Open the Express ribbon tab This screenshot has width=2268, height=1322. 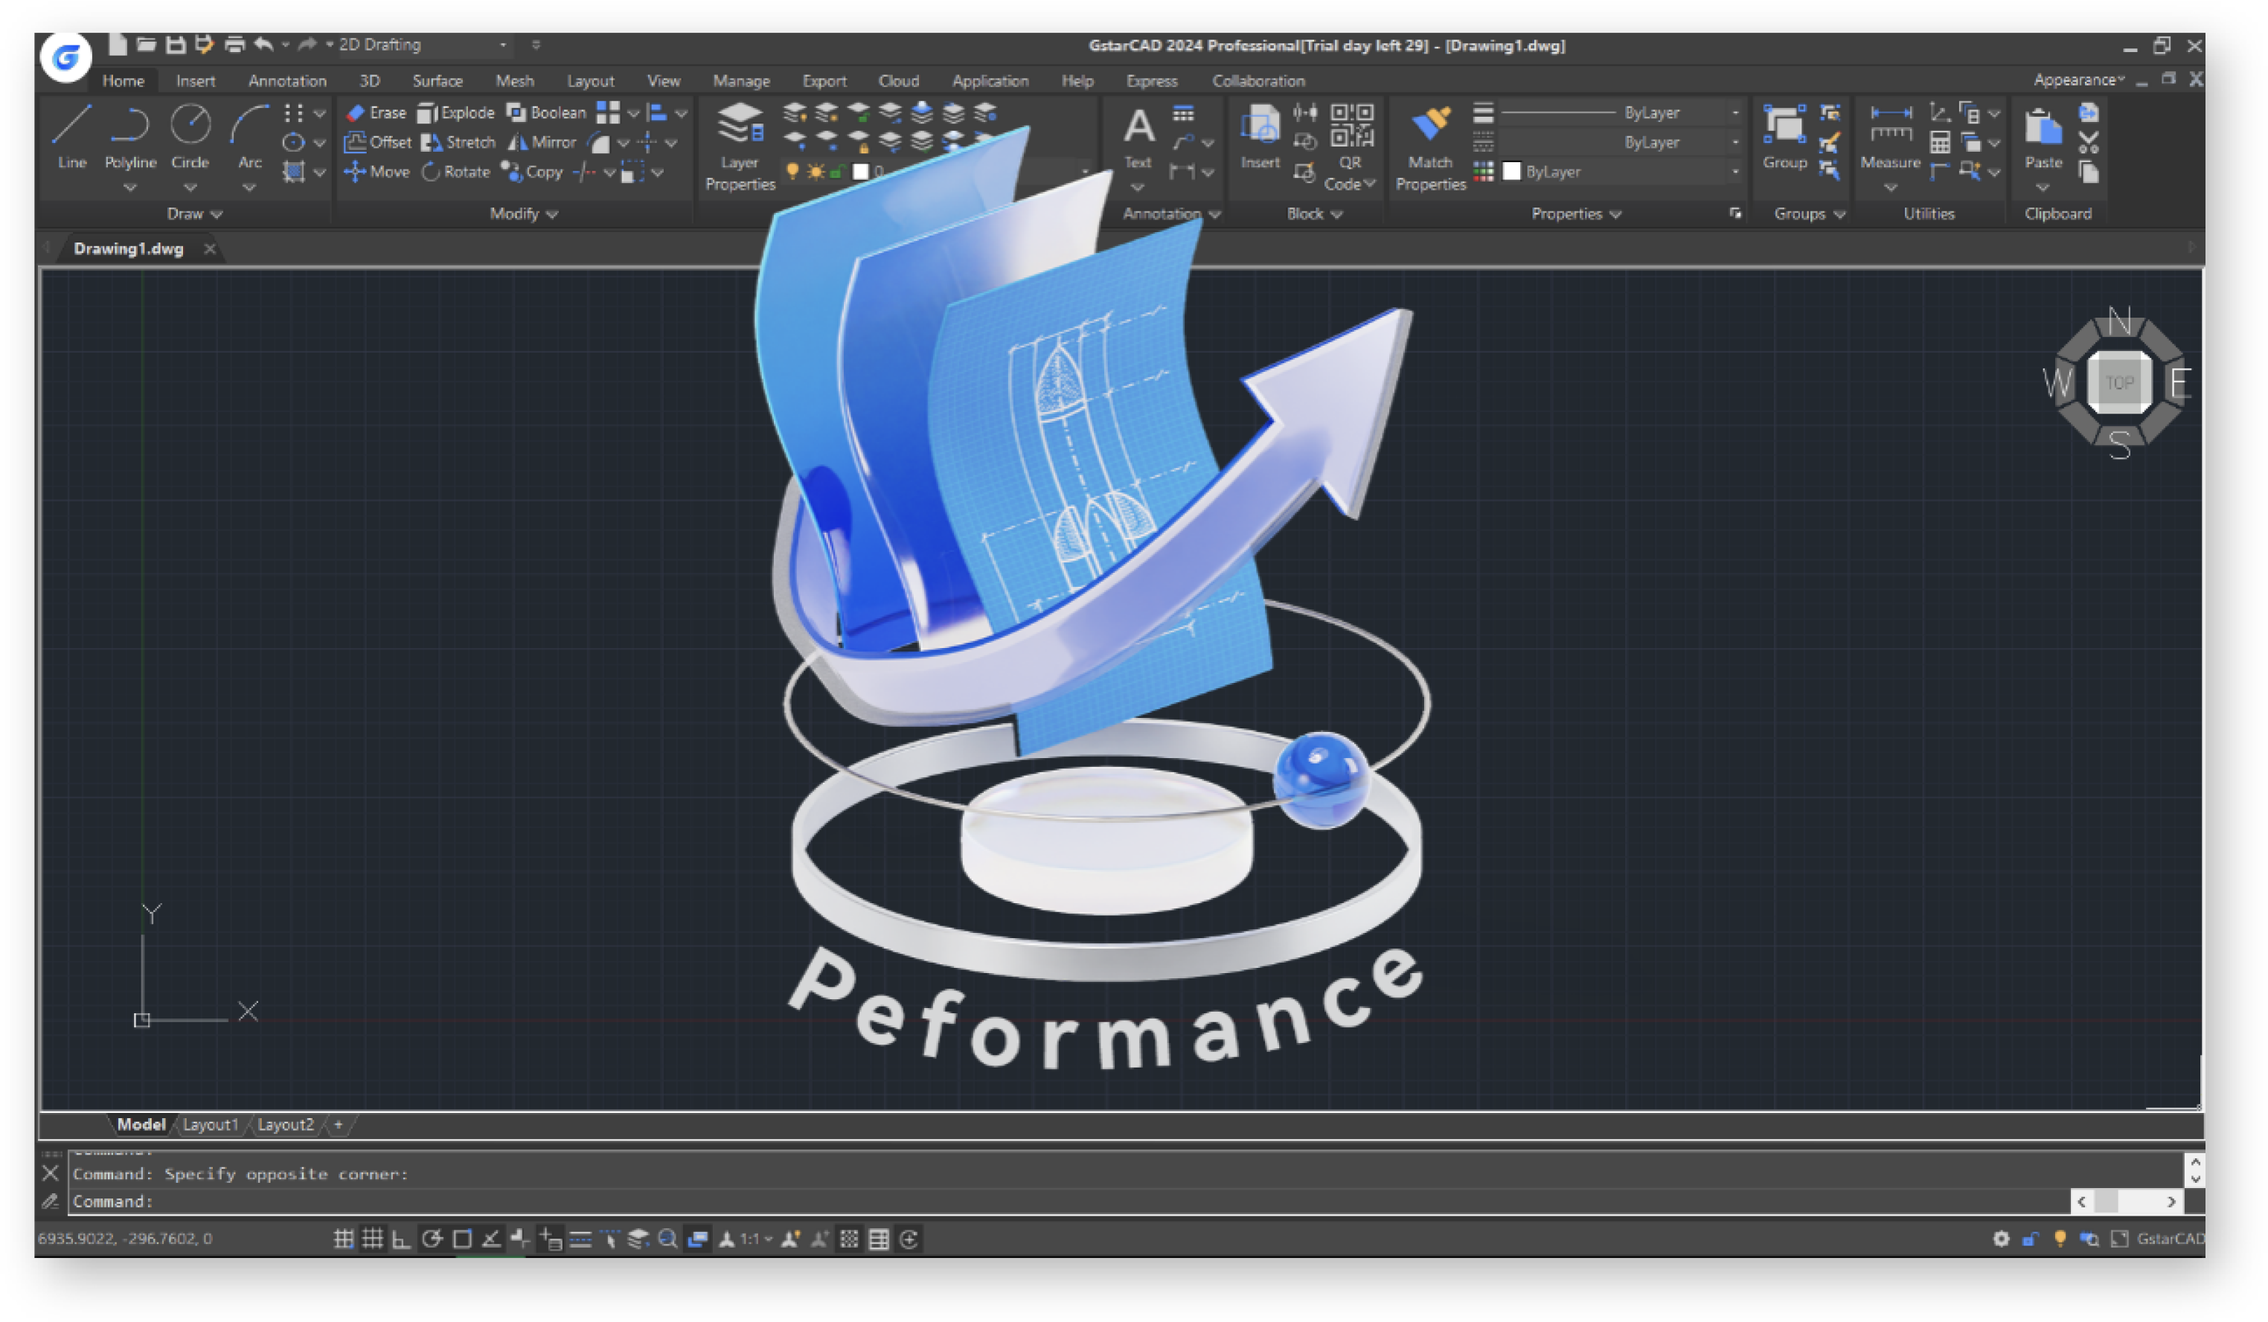[1151, 80]
